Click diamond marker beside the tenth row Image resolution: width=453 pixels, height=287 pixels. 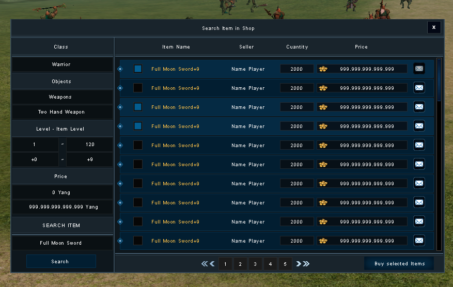pos(120,241)
